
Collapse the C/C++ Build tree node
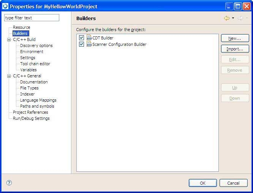[x=9, y=39]
